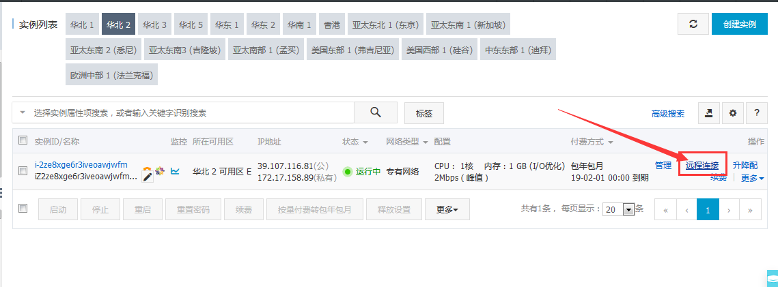Switch to 华东 2 region tab
Viewport: 778px width, 287px height.
264,25
